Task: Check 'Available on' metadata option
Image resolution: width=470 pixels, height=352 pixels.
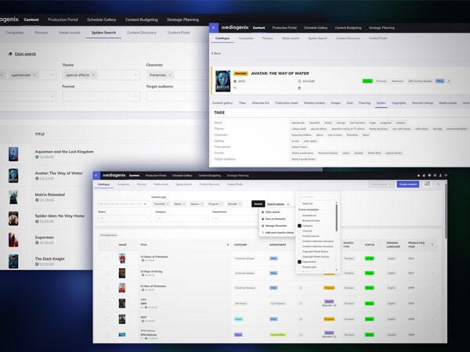Action: point(299,215)
